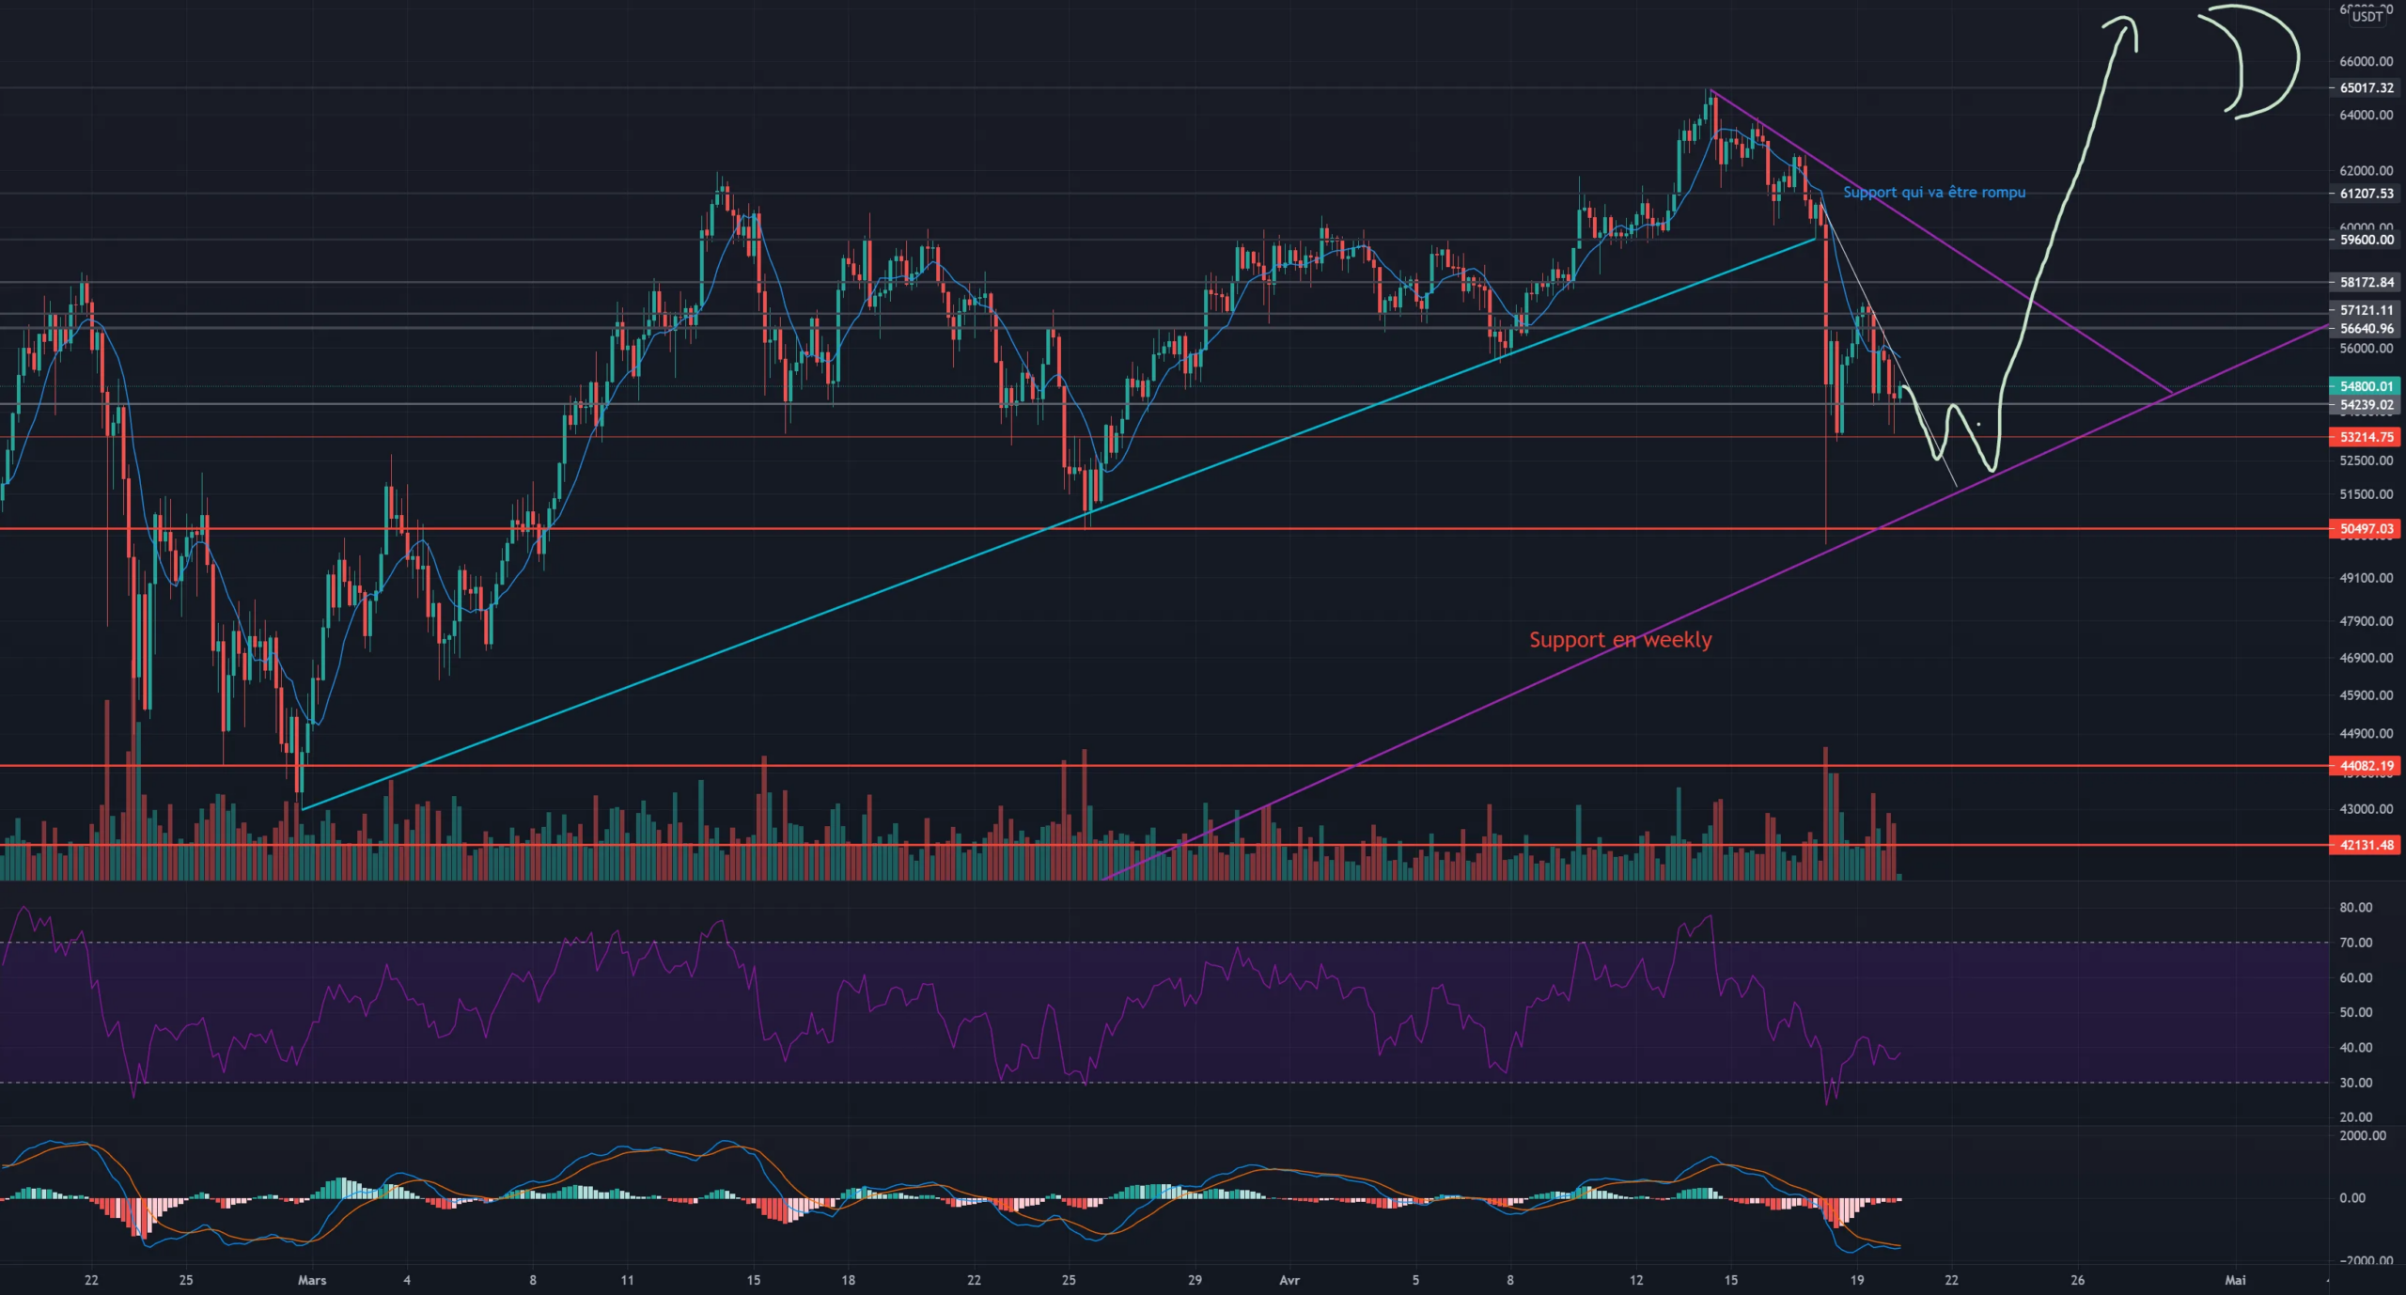The image size is (2406, 1295).
Task: Click the 51500.00 price axis value
Action: tap(2366, 494)
